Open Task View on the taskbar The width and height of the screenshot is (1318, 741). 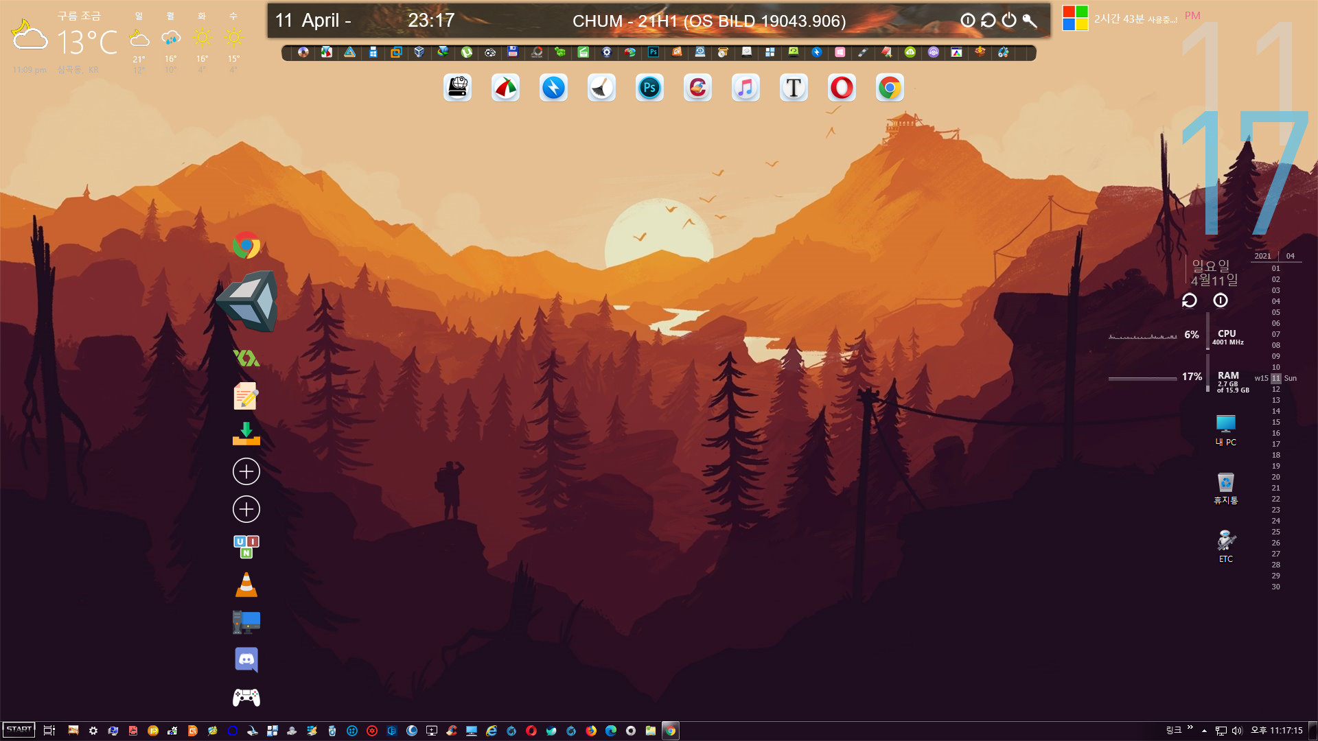[x=49, y=731]
